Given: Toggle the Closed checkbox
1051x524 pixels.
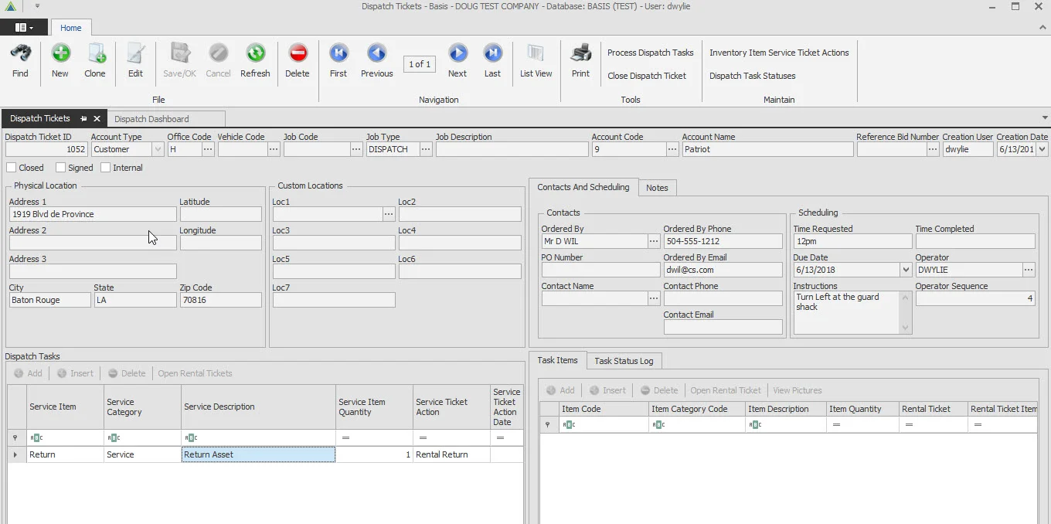Looking at the screenshot, I should [11, 168].
